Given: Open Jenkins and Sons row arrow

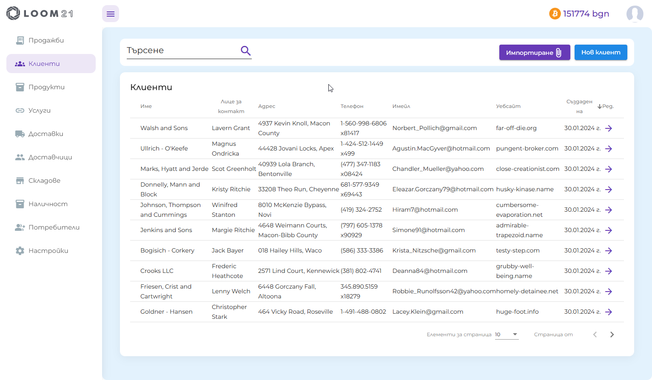Looking at the screenshot, I should (x=609, y=230).
